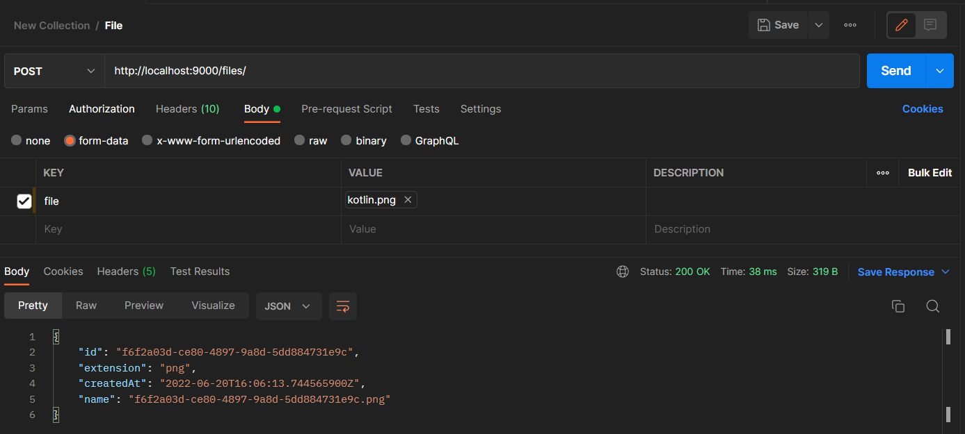Click the response vertical scrollbar
The image size is (965, 434).
948,376
